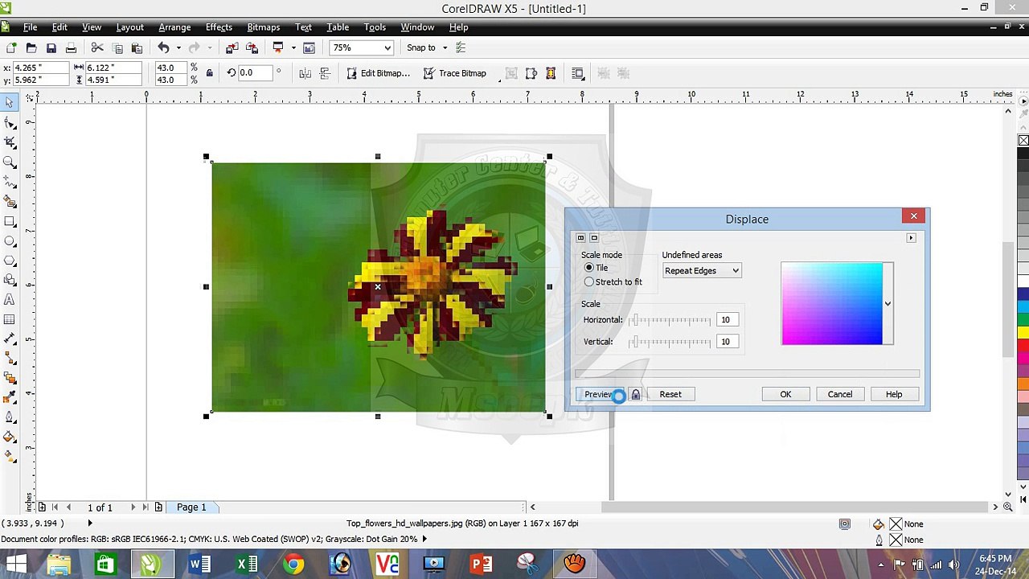Open the Tools menu
Viewport: 1029px width, 579px height.
coord(375,27)
